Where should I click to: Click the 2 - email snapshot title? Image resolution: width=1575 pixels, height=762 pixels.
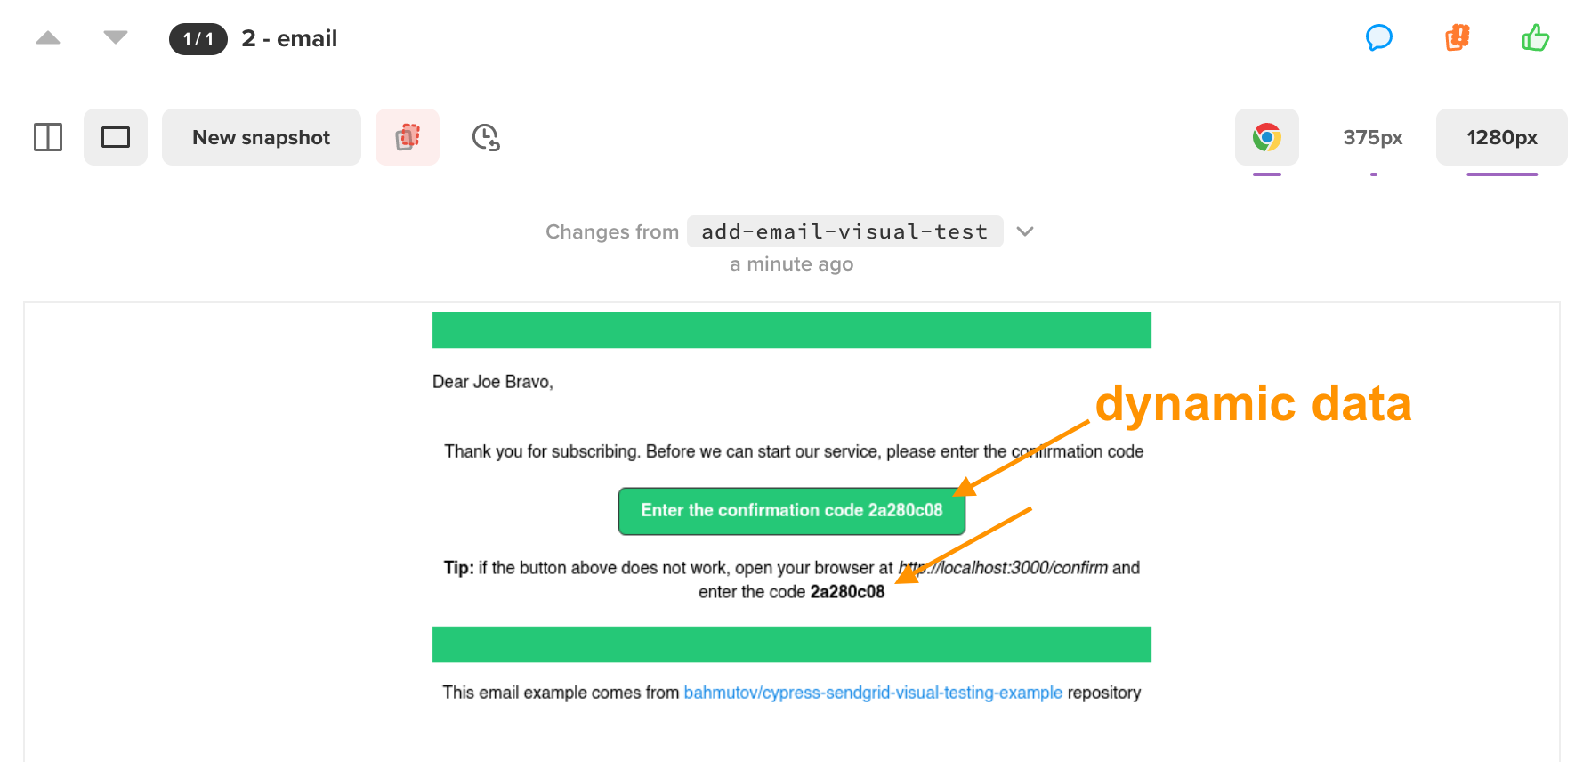click(x=289, y=38)
